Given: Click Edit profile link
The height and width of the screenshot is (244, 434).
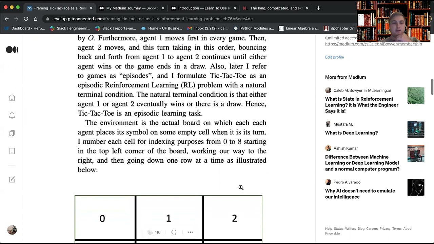Looking at the screenshot, I should click(334, 57).
